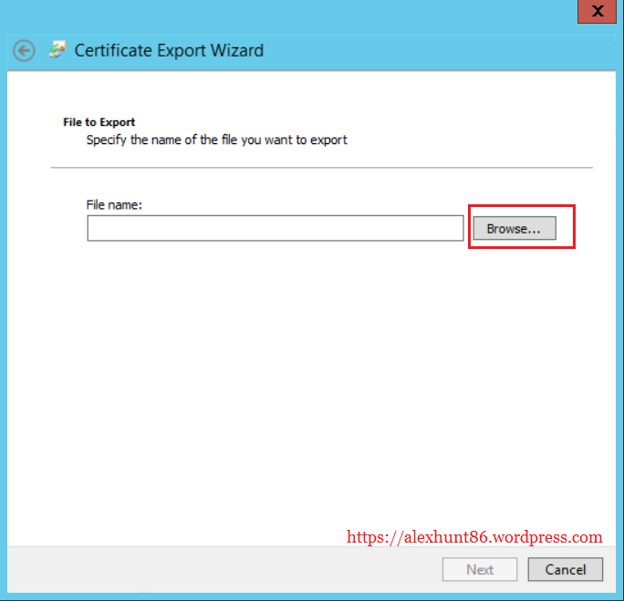Click the Certificate Export Wizard certificate icon
The image size is (624, 601).
tap(57, 50)
